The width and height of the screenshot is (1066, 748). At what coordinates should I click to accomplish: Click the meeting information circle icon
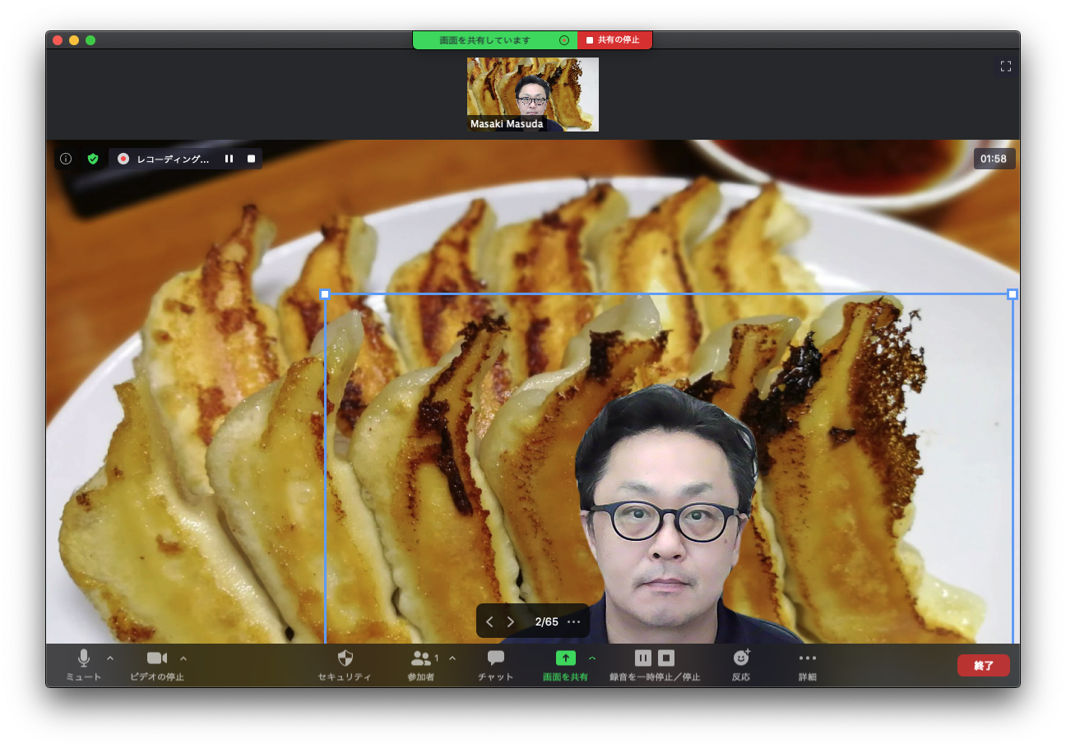(66, 159)
